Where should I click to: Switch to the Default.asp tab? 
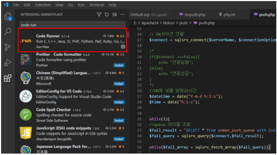(152, 15)
